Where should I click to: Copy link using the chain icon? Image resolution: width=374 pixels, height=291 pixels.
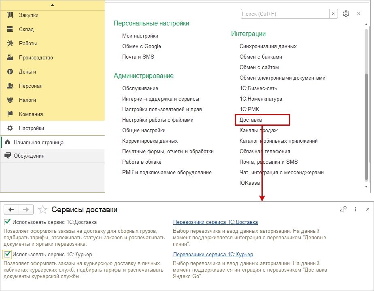(x=343, y=209)
